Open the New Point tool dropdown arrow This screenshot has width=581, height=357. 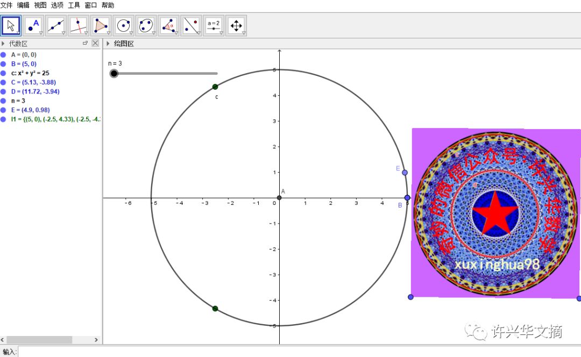(41, 33)
